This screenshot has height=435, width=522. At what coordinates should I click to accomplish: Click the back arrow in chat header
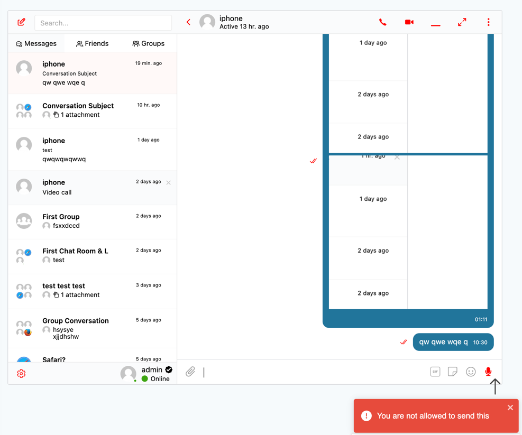pyautogui.click(x=188, y=22)
